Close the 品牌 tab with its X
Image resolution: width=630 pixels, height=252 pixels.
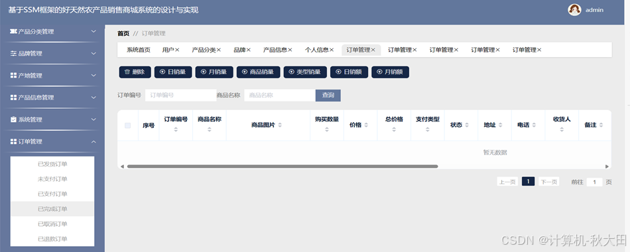click(248, 50)
